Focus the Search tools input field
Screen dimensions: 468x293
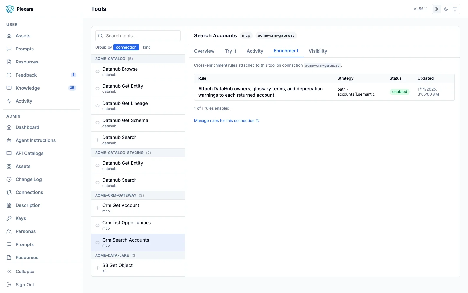point(138,36)
